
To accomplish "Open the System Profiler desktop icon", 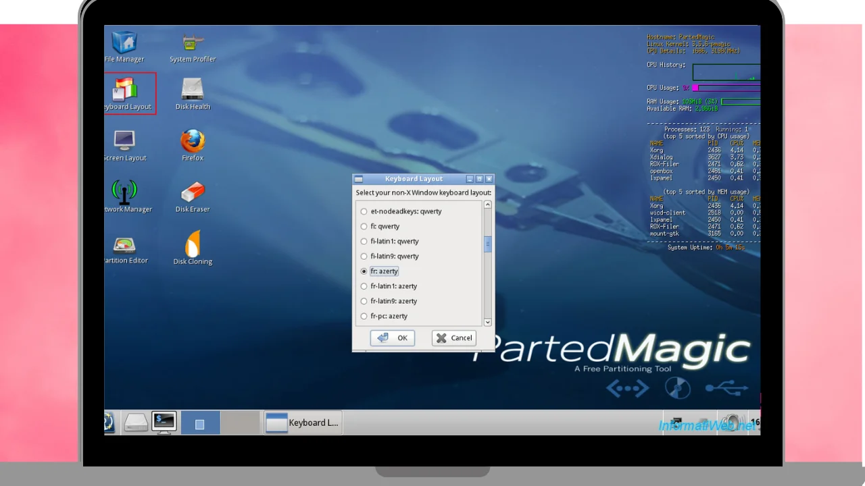I will (x=193, y=48).
